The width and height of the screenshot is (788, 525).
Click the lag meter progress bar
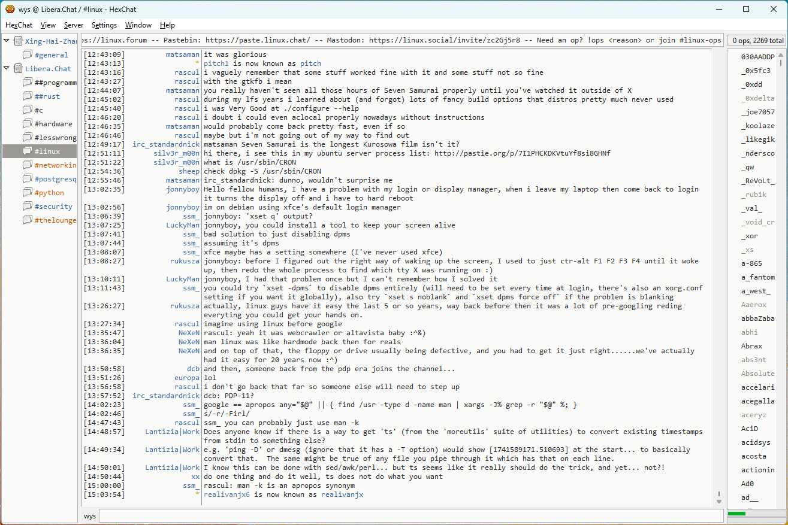click(755, 514)
